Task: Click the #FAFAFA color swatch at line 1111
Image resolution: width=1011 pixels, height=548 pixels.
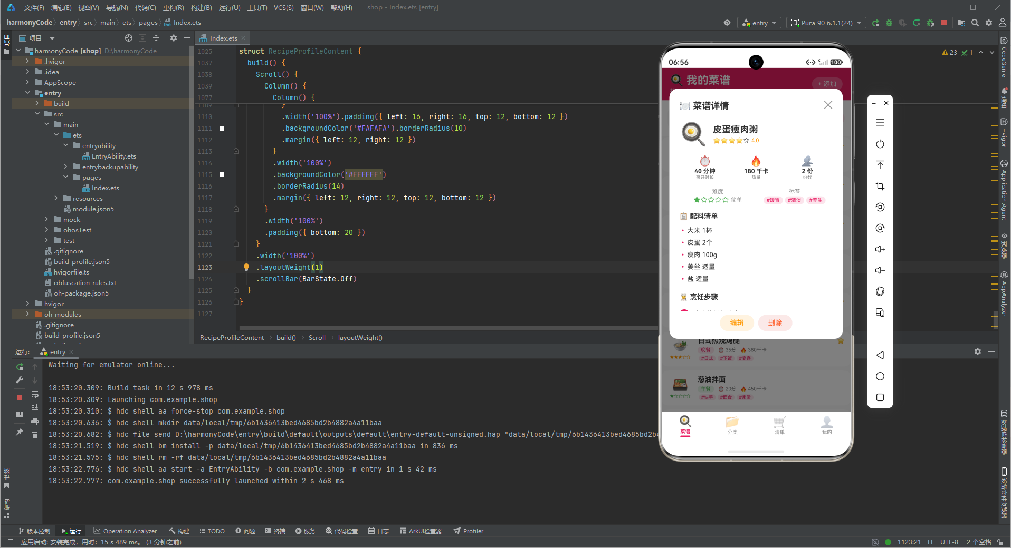Action: point(222,128)
